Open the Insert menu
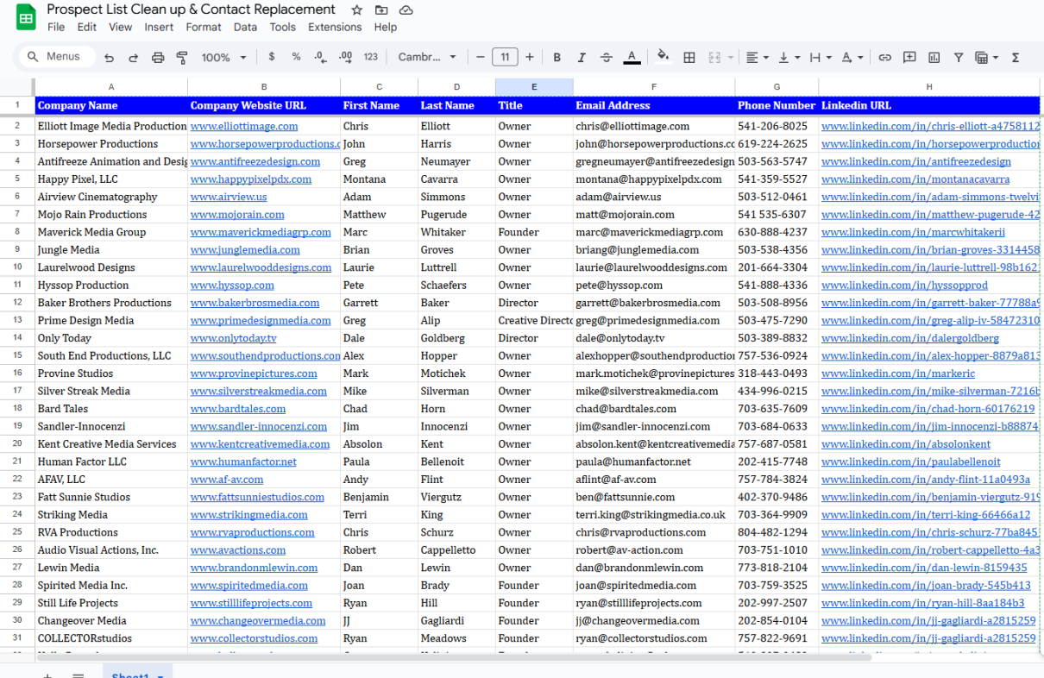 click(159, 27)
